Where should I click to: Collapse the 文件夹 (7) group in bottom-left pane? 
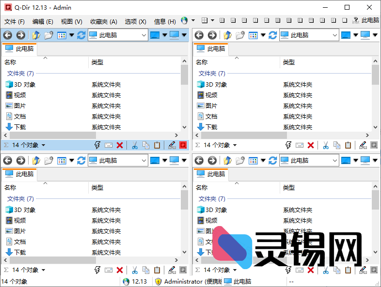pyautogui.click(x=20, y=199)
